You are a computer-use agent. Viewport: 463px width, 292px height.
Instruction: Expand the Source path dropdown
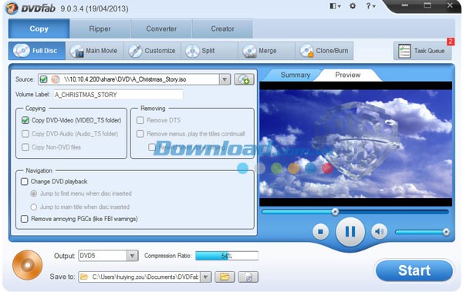point(225,79)
